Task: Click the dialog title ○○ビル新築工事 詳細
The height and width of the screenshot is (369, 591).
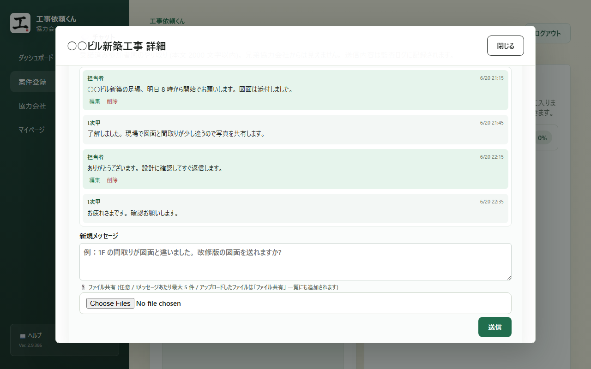Action: click(116, 46)
